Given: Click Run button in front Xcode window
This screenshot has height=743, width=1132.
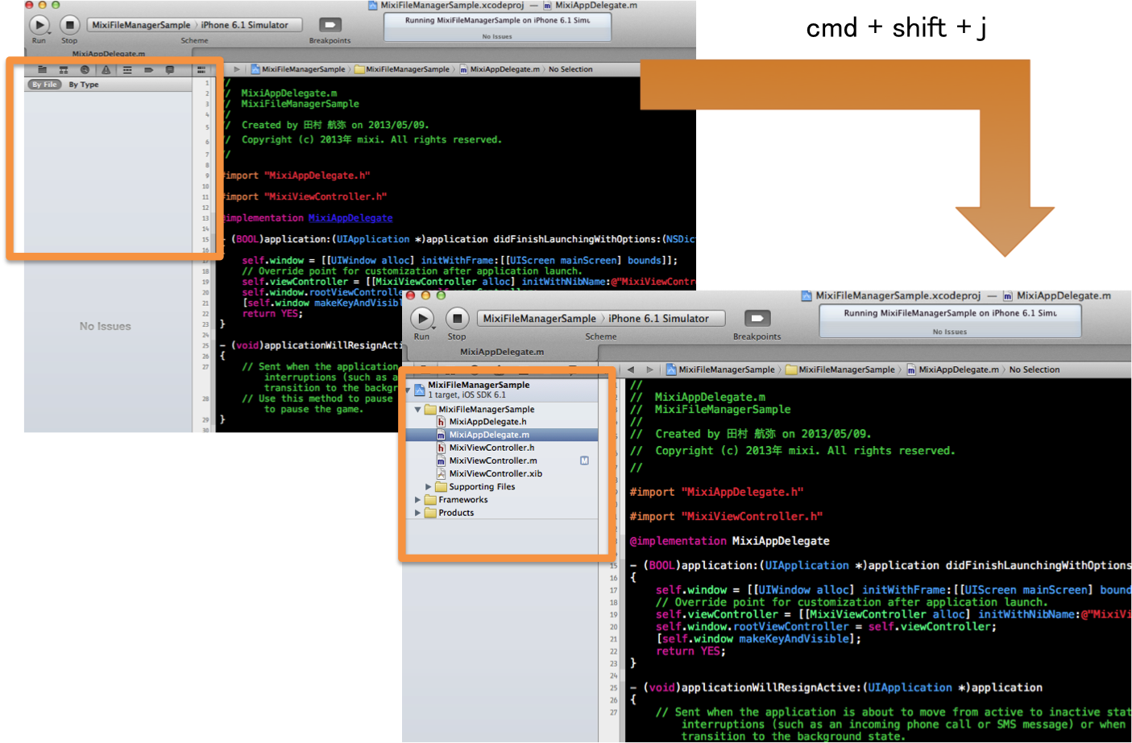Looking at the screenshot, I should pos(422,318).
